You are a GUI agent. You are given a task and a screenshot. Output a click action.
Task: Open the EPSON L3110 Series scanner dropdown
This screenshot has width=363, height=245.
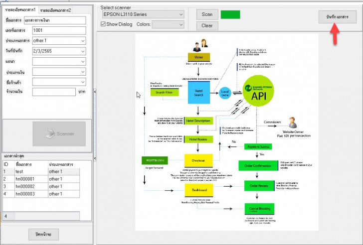(x=143, y=14)
